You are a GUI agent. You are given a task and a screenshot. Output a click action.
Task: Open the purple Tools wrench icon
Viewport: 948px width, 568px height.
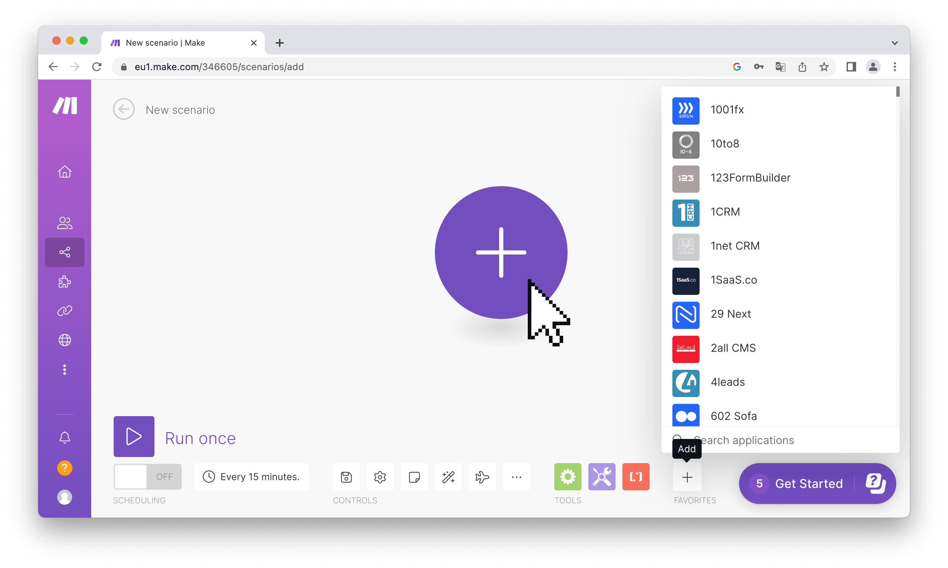(x=602, y=476)
